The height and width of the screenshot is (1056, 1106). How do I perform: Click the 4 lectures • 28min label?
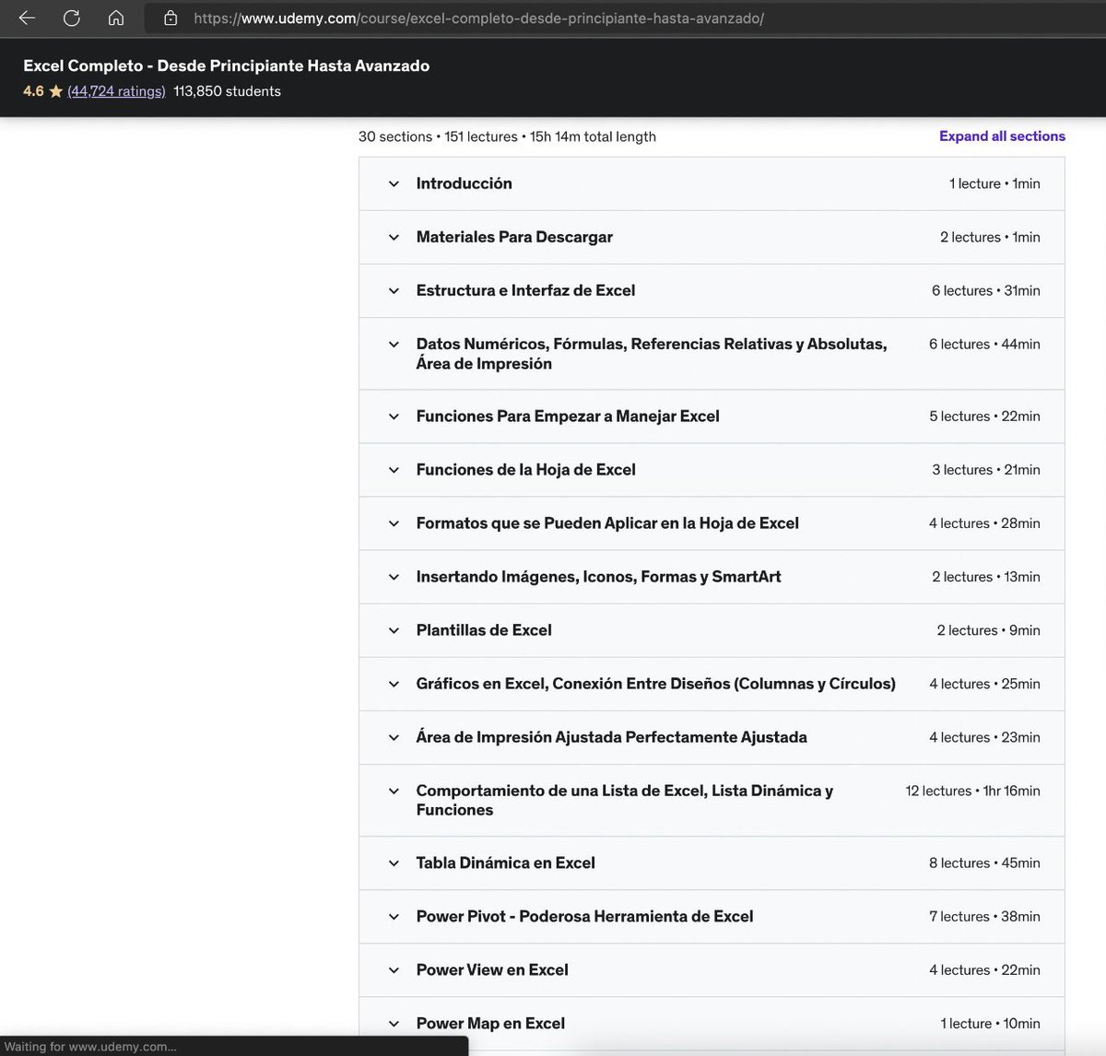click(984, 523)
